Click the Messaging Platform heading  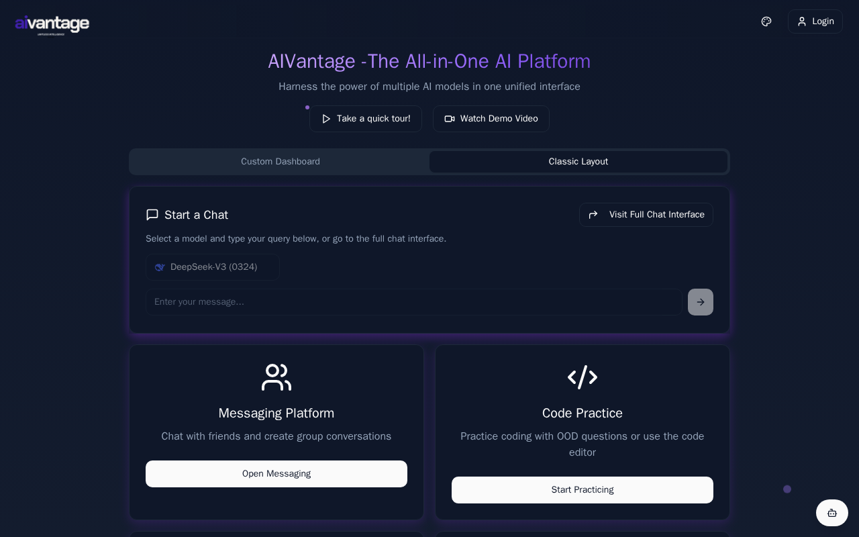pos(276,413)
